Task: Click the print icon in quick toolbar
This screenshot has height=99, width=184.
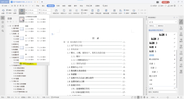Action: pos(20,6)
